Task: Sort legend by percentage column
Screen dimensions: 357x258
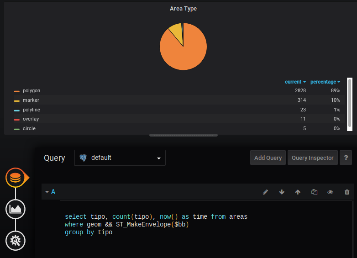Action: click(325, 82)
